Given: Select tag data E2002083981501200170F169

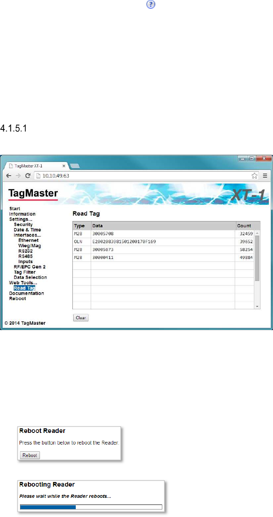Looking at the screenshot, I should pos(124,241).
